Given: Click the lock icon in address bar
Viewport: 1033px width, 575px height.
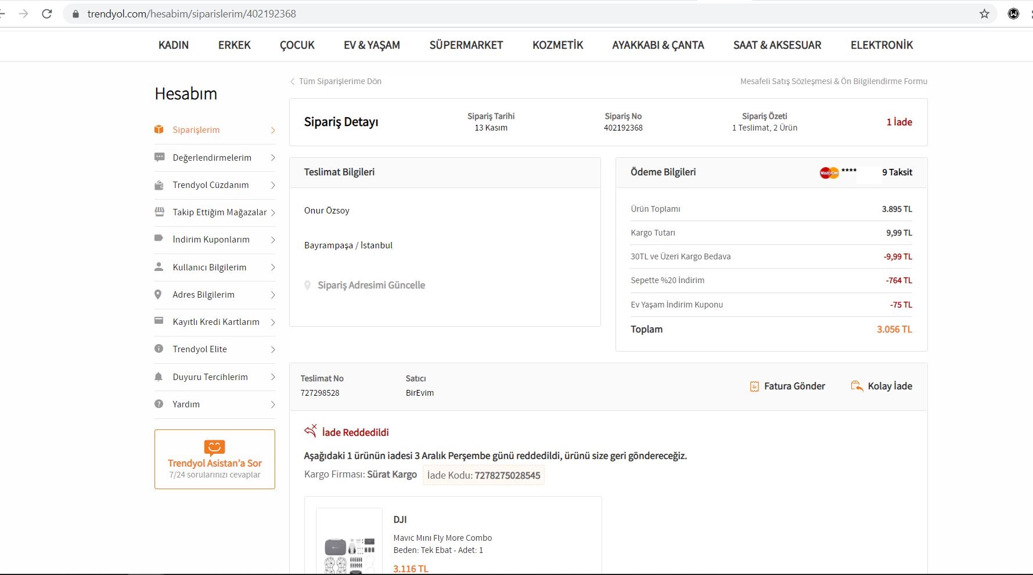Looking at the screenshot, I should [75, 14].
